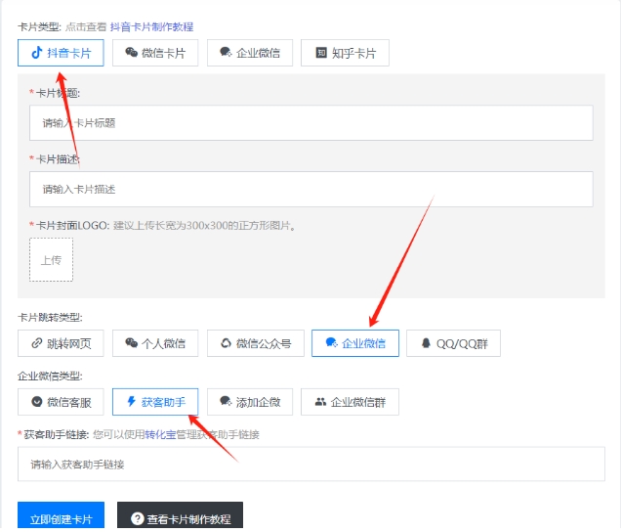Click the 抖音 logo icon in 抖音卡片
The image size is (621, 532).
pos(37,53)
